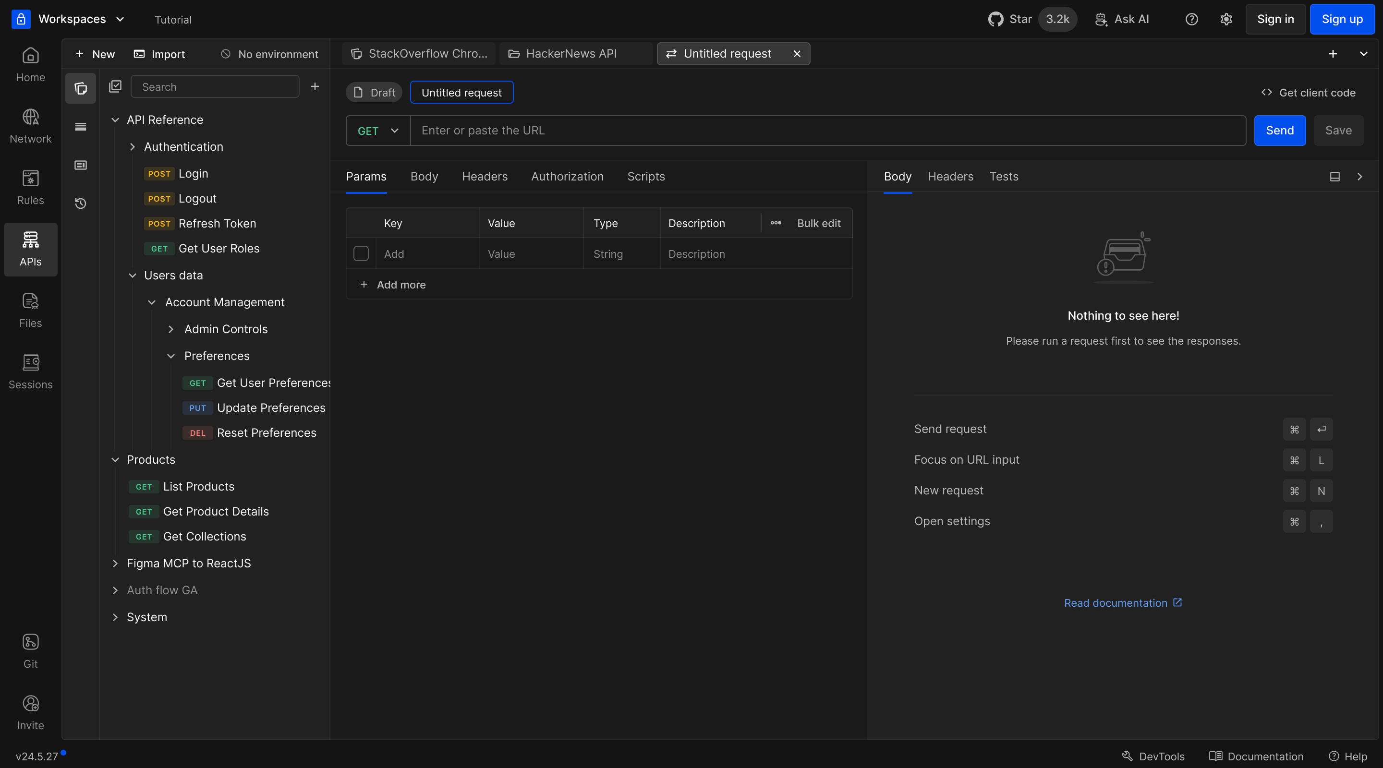
Task: Select the environments list icon in side rail
Action: tap(81, 127)
